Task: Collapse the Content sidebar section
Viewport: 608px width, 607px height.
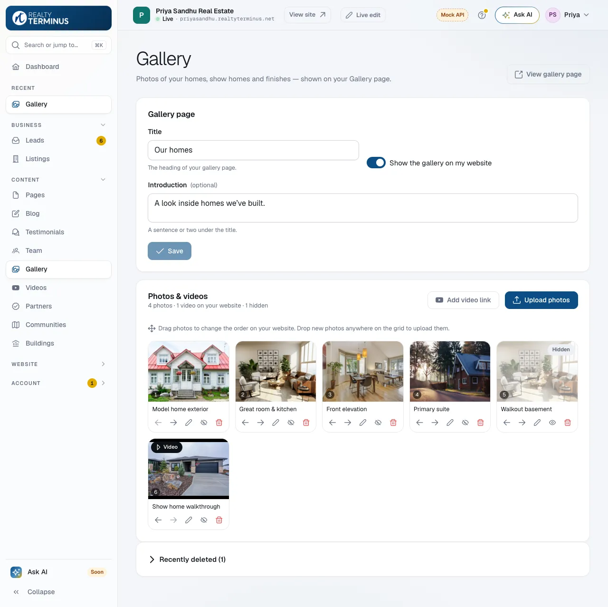Action: 103,180
